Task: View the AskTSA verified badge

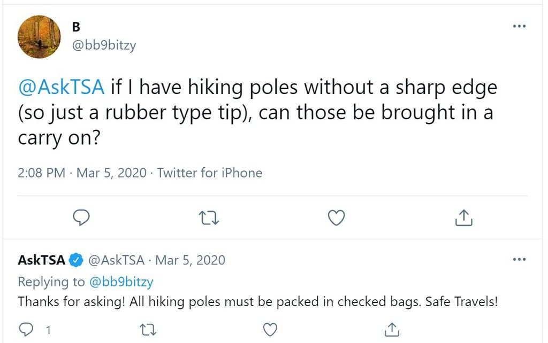Action: 75,260
